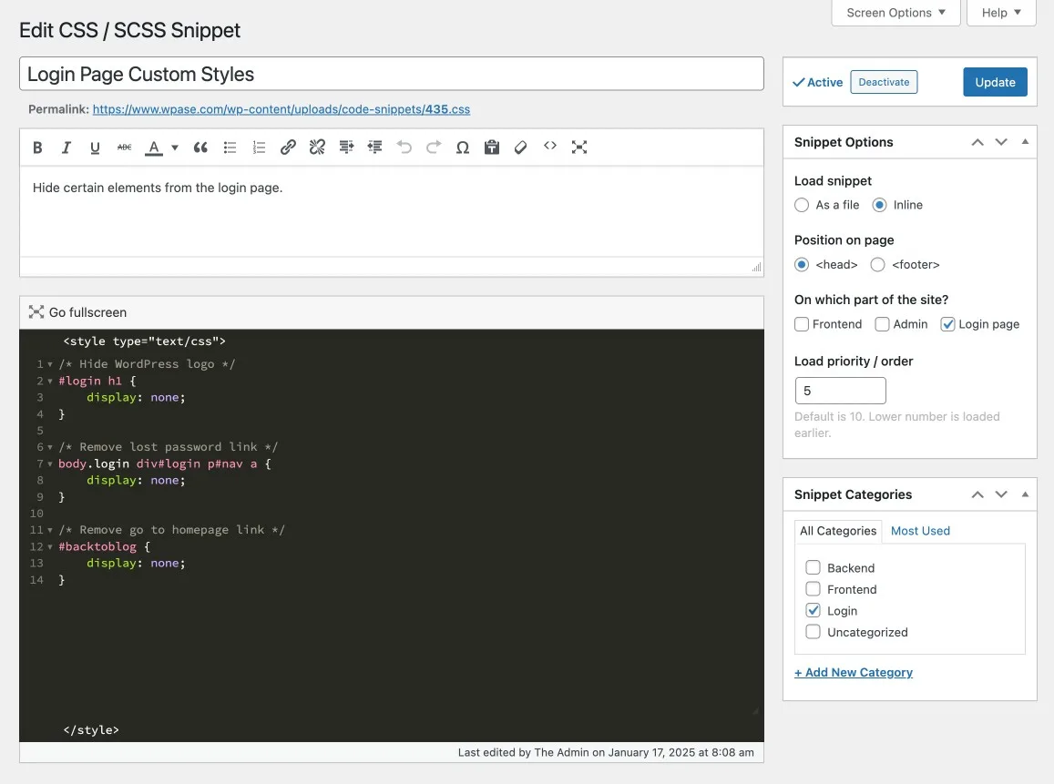This screenshot has width=1054, height=784.
Task: Insert or edit a link
Action: coord(288,148)
